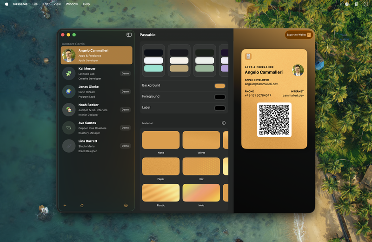
Task: Select the Ava Santos contact card
Action: (x=97, y=128)
